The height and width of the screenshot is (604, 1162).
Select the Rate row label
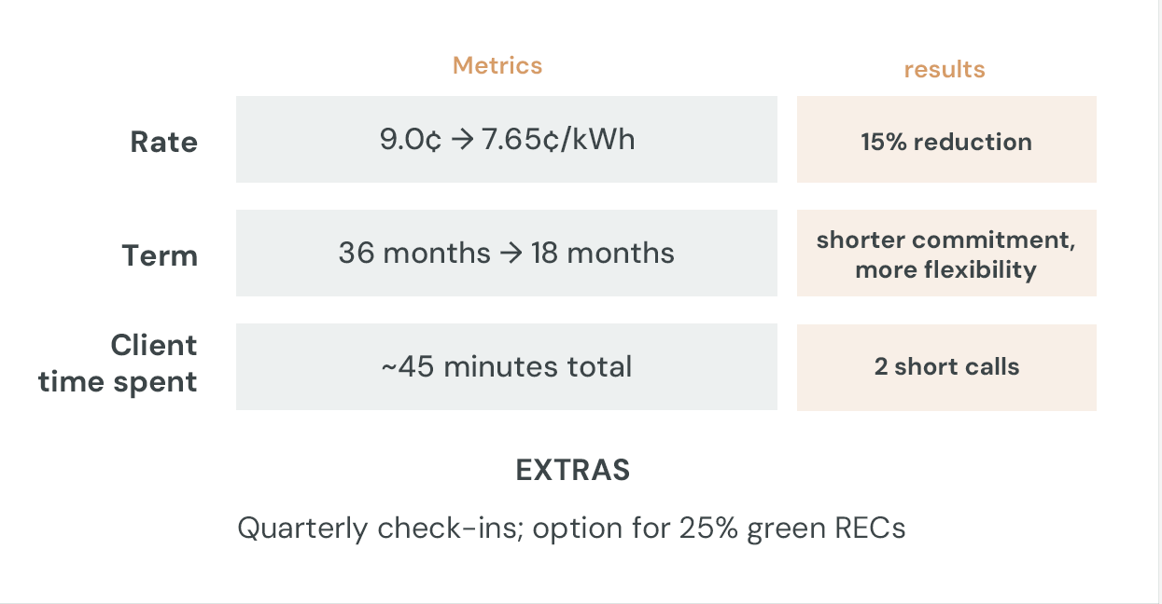tap(163, 143)
